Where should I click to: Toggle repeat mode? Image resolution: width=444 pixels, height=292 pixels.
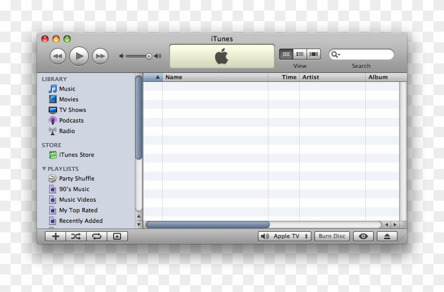97,236
